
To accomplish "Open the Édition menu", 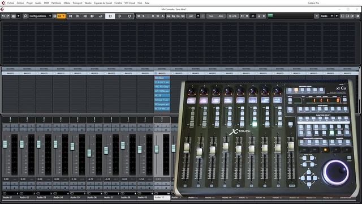I will click(x=20, y=3).
